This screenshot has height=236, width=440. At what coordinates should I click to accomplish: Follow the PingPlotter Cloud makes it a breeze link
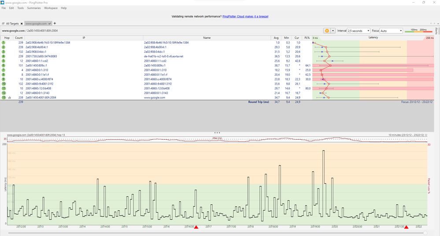click(245, 17)
